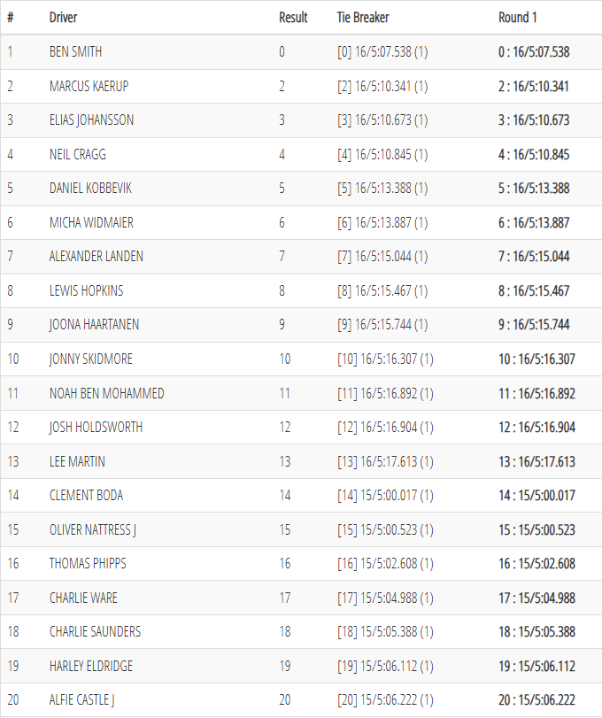
Task: Click the Driver column header
Action: [63, 18]
